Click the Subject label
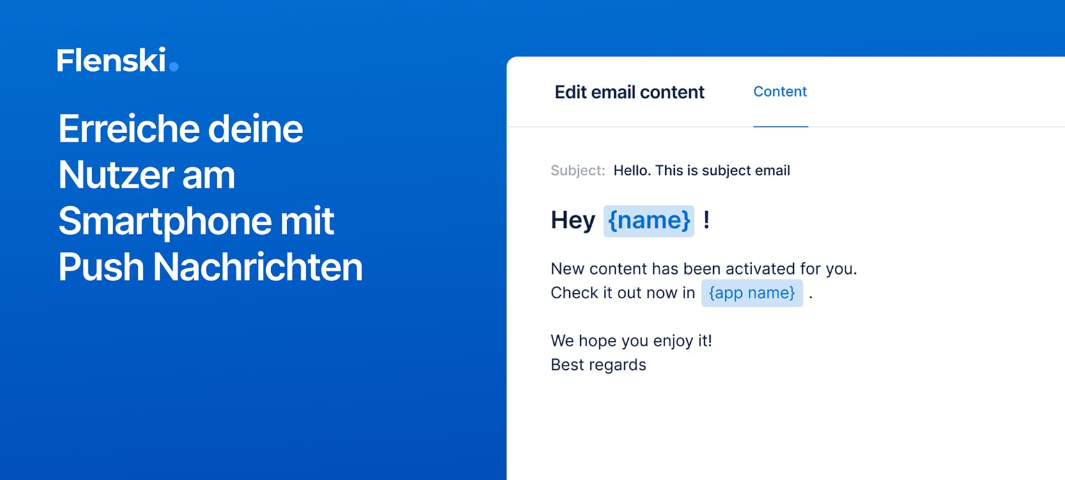1065x480 pixels. (x=577, y=171)
